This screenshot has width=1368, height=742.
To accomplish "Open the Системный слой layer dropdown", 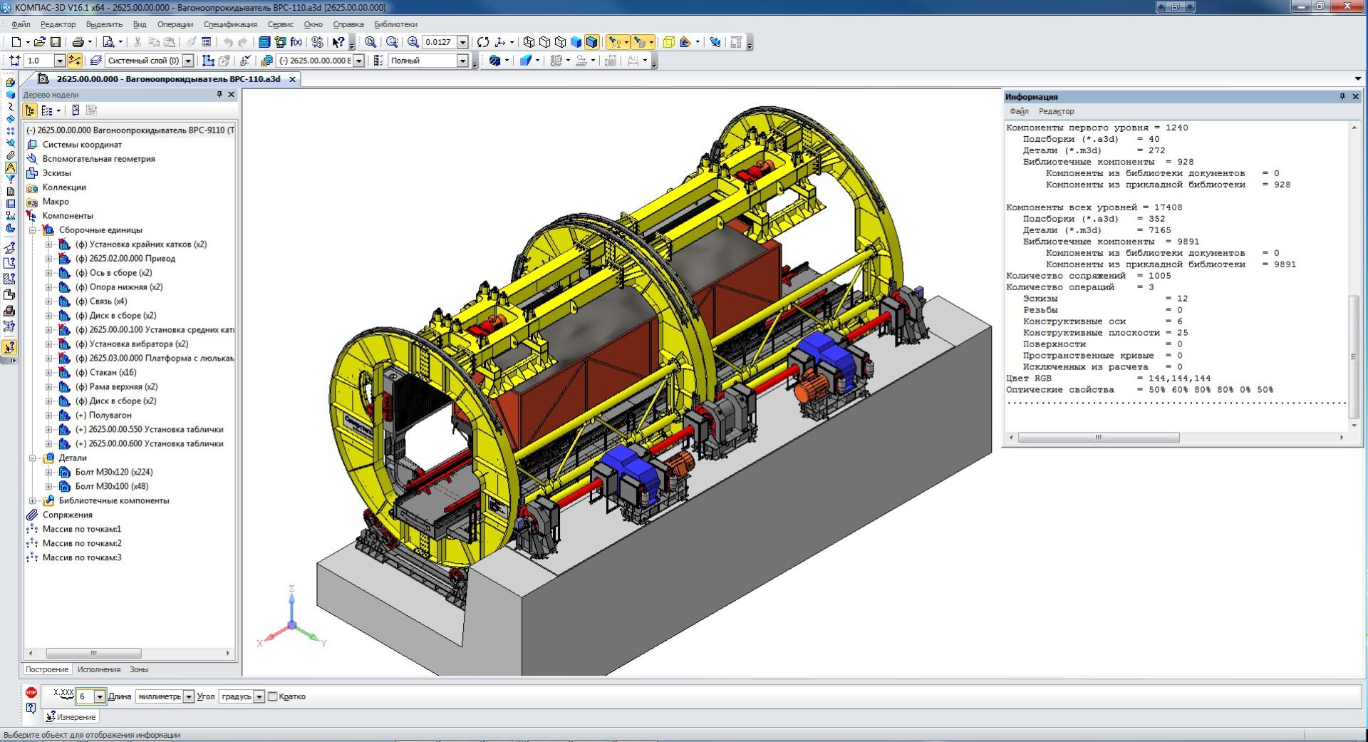I will click(x=188, y=61).
